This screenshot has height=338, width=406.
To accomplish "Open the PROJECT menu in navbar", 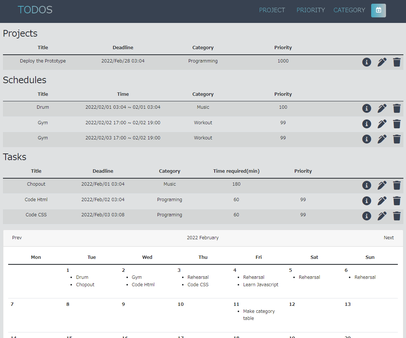I will [272, 10].
